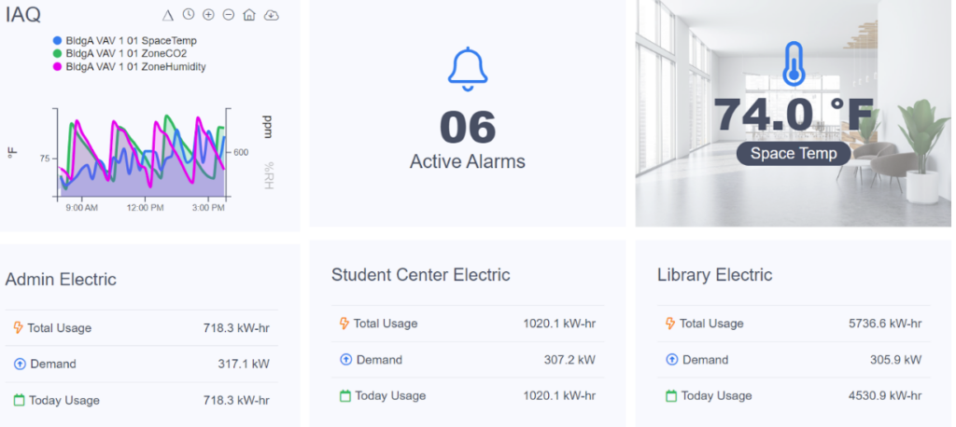Select Library Electric Today Usage row
Viewport: 956px width, 427px height.
794,396
